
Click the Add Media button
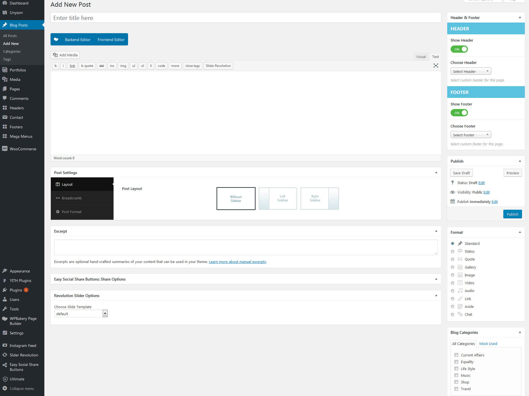[x=65, y=55]
